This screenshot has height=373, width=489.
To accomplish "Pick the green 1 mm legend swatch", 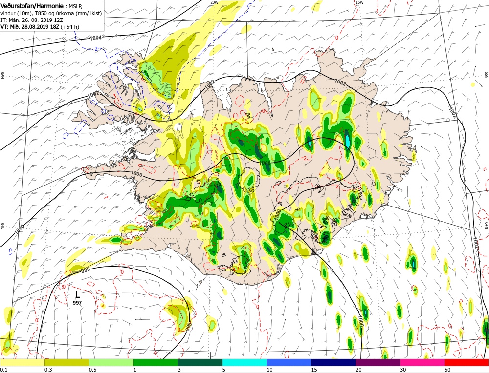I will click(156, 362).
